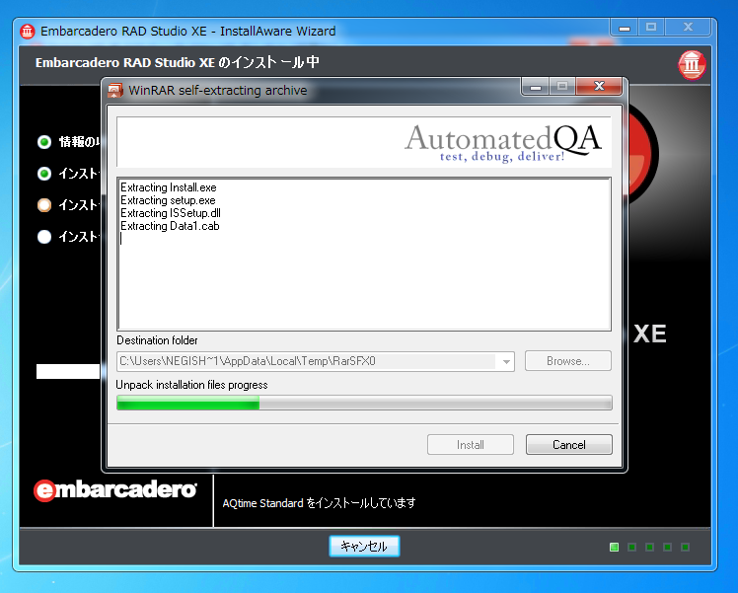Image resolution: width=738 pixels, height=593 pixels.
Task: Select the white pending step indicator
Action: tap(44, 236)
